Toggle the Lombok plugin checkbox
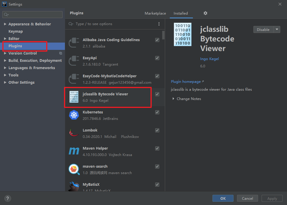Image resolution: width=287 pixels, height=205 pixels. [x=157, y=130]
